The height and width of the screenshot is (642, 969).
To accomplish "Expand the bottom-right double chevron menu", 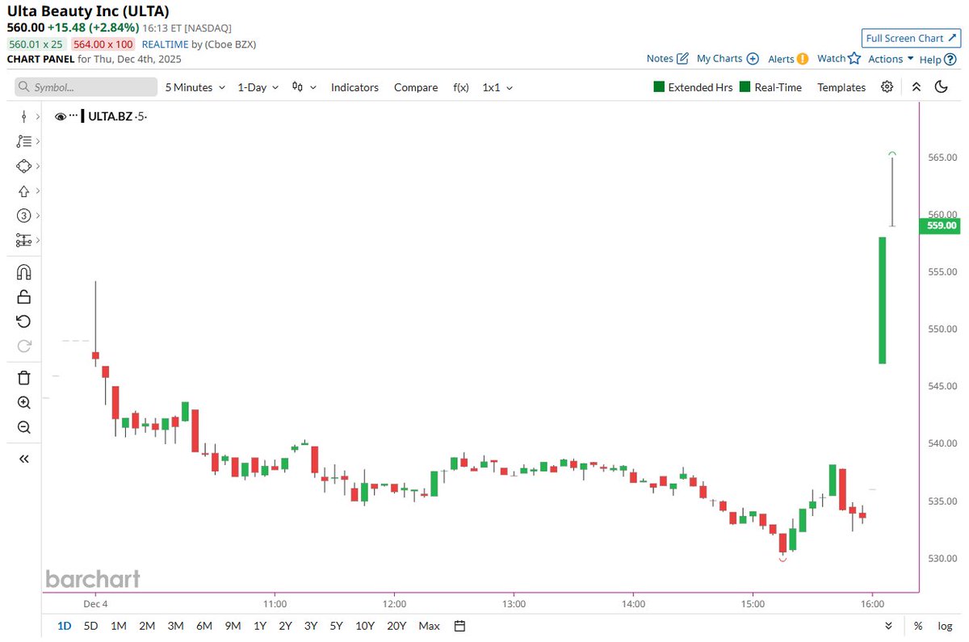I will 888,626.
